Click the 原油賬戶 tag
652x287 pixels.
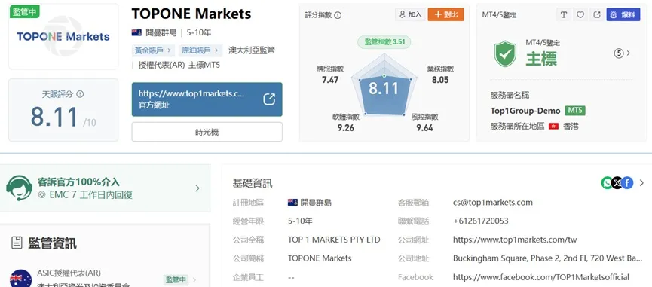(x=200, y=50)
